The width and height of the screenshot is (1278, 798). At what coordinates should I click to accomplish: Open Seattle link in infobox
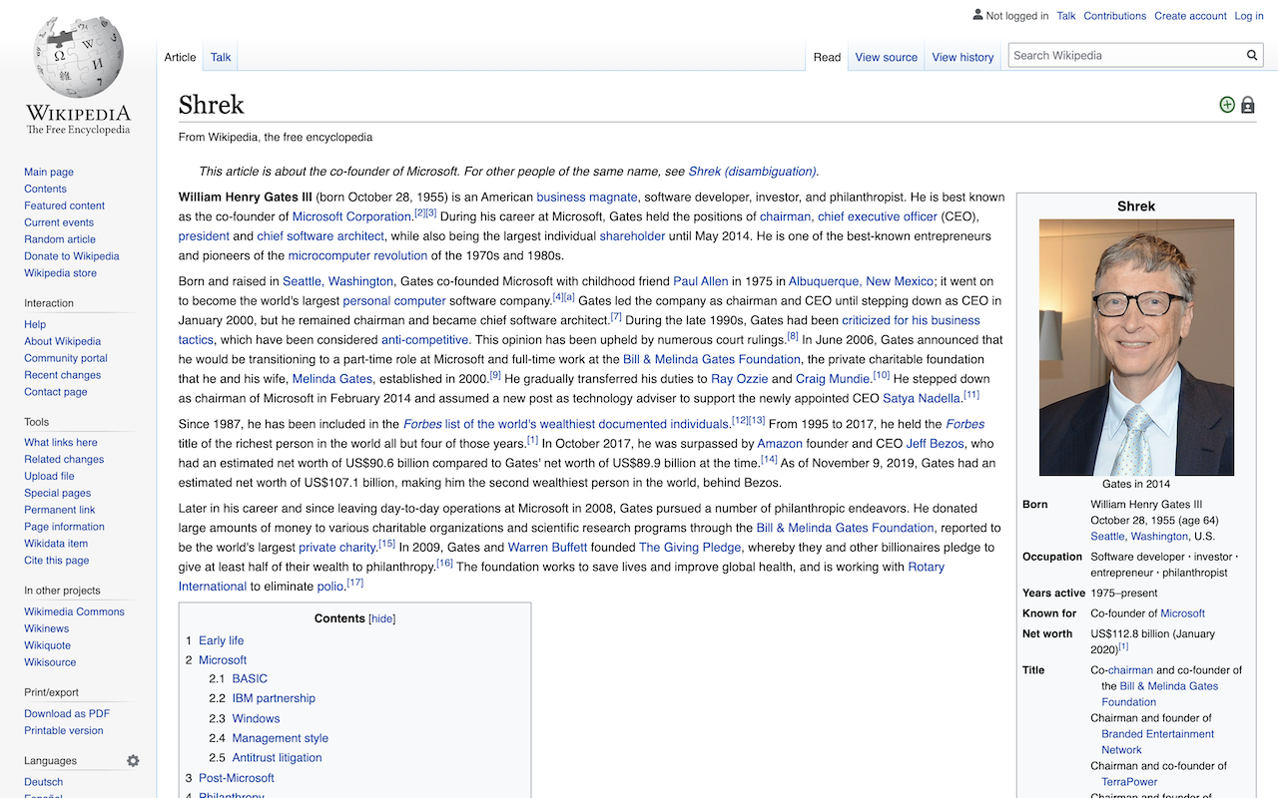pyautogui.click(x=1107, y=537)
